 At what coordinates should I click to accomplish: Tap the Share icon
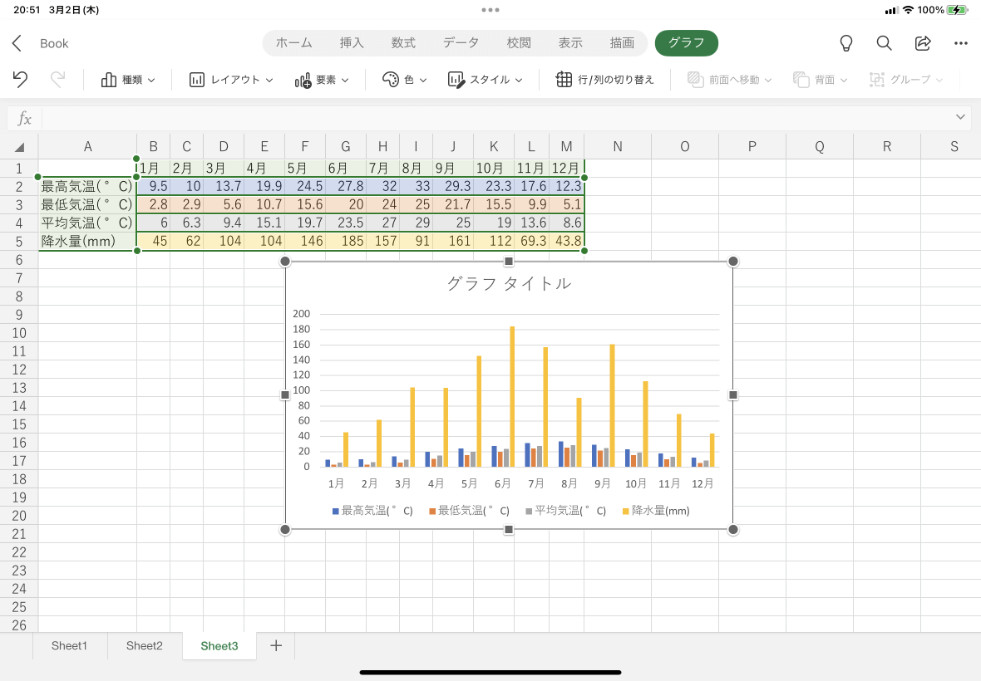click(923, 43)
